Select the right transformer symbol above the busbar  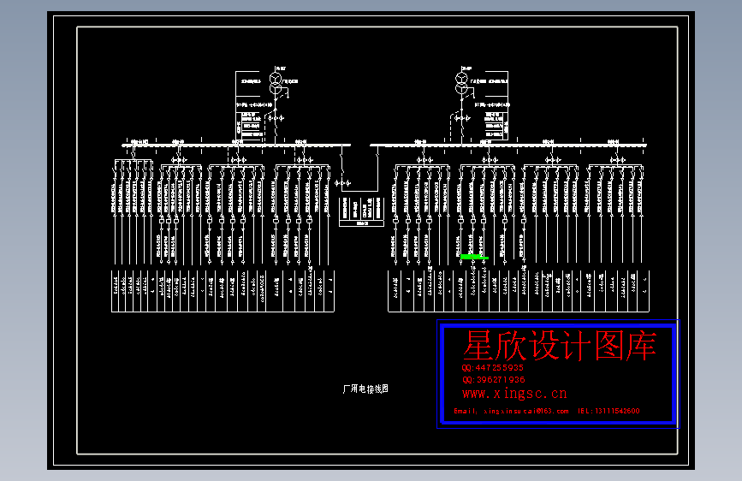pyautogui.click(x=461, y=83)
